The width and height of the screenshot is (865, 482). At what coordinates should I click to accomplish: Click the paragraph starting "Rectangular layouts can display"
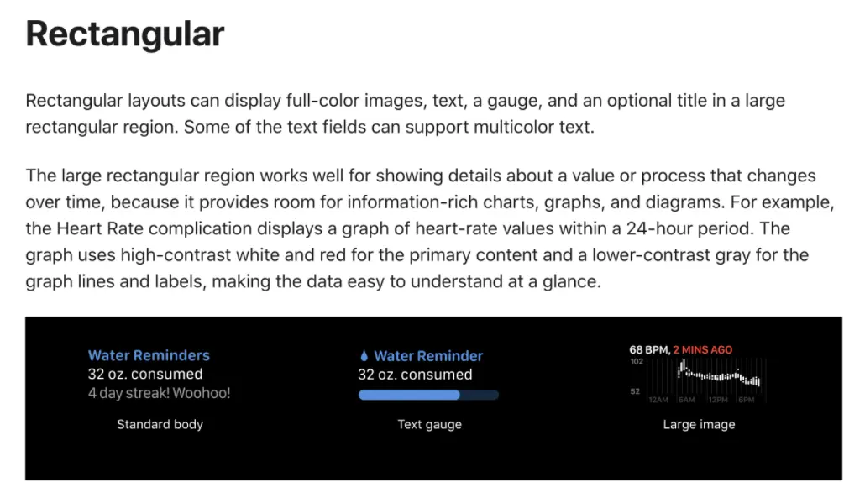[406, 113]
